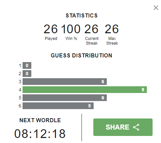Click the bar showing 5 for 6 guesses
The height and width of the screenshot is (143, 161).
pos(58,106)
